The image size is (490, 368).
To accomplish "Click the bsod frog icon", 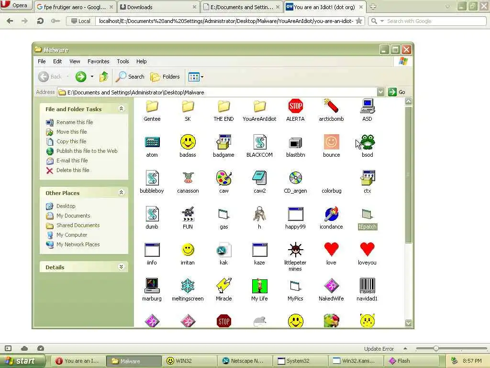I will pyautogui.click(x=367, y=142).
